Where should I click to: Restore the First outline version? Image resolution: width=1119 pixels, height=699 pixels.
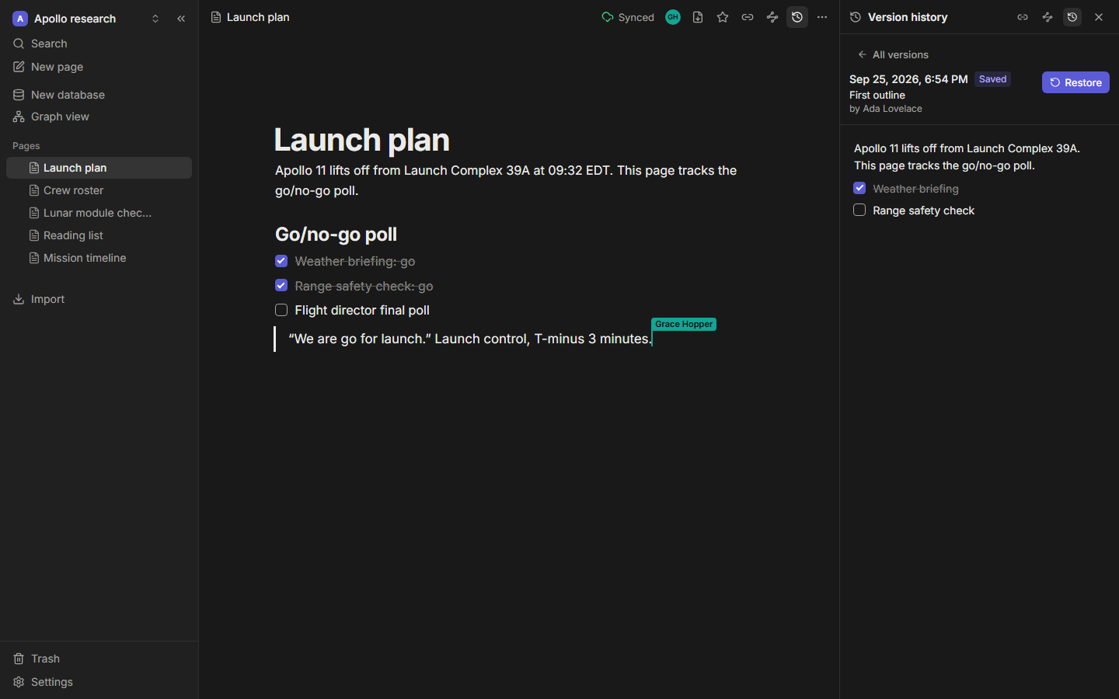[1075, 82]
